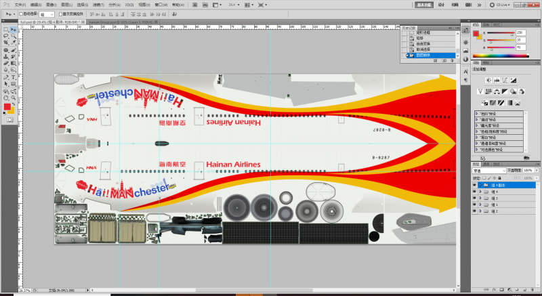This screenshot has width=542, height=296.
Task: Enable the 显示变换控件 checkbox
Action: coord(61,14)
